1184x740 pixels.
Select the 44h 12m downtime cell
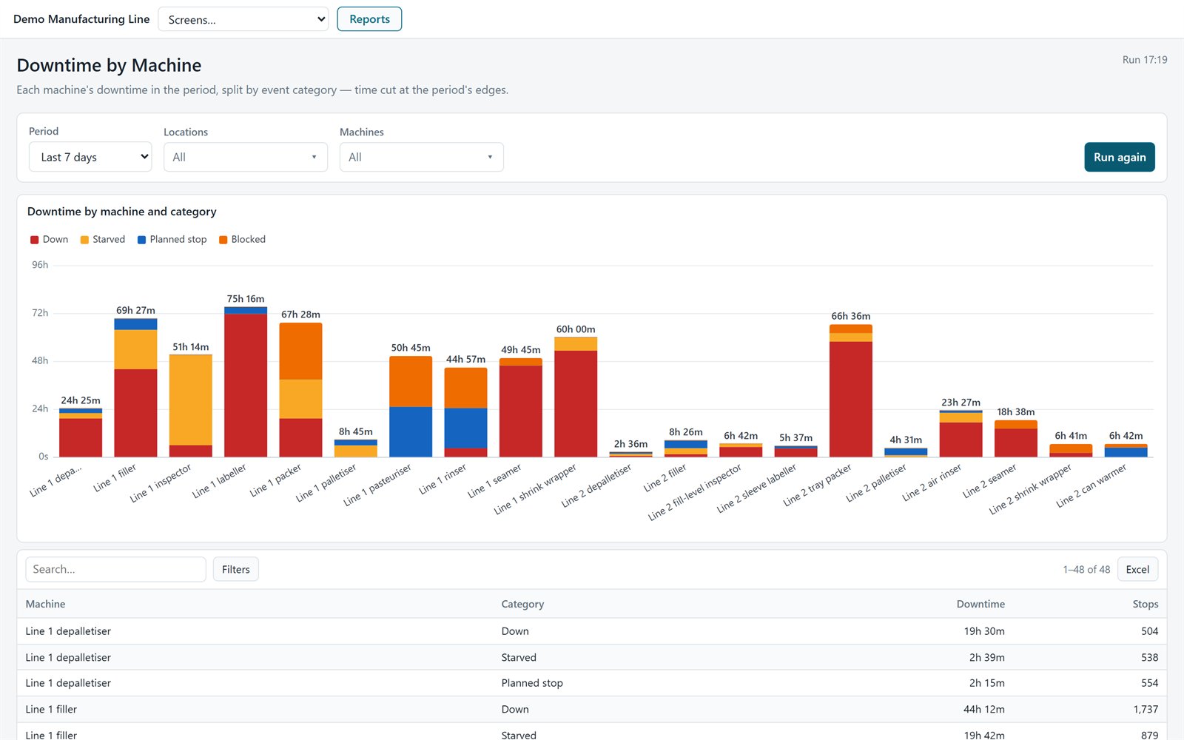point(984,709)
